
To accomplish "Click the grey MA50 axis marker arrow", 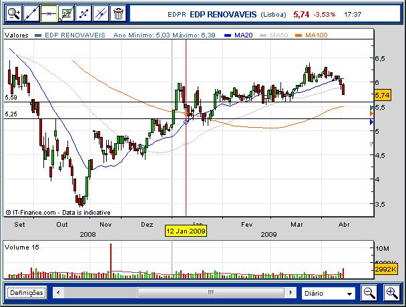I will point(371,144).
